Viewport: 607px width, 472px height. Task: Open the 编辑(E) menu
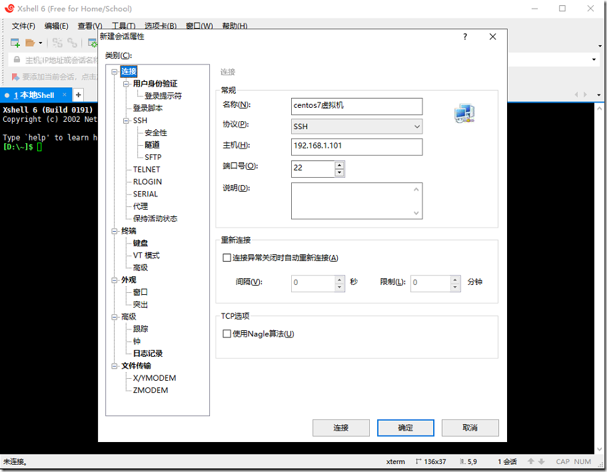(x=56, y=26)
